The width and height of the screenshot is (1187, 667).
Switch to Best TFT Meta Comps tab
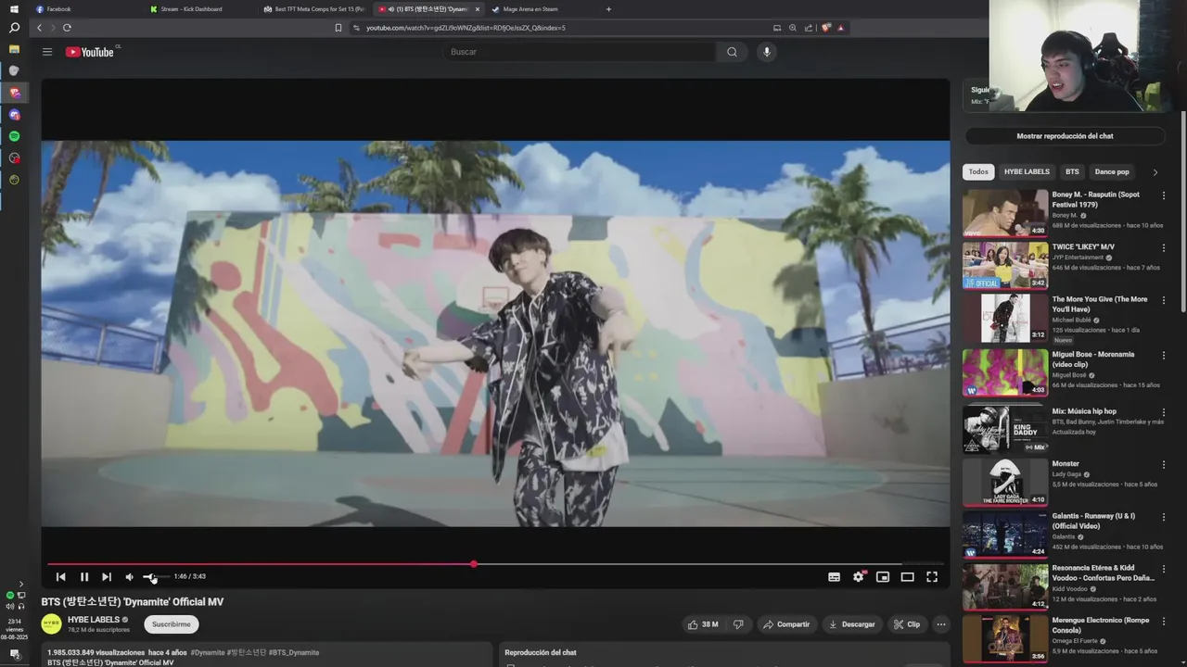[315, 9]
